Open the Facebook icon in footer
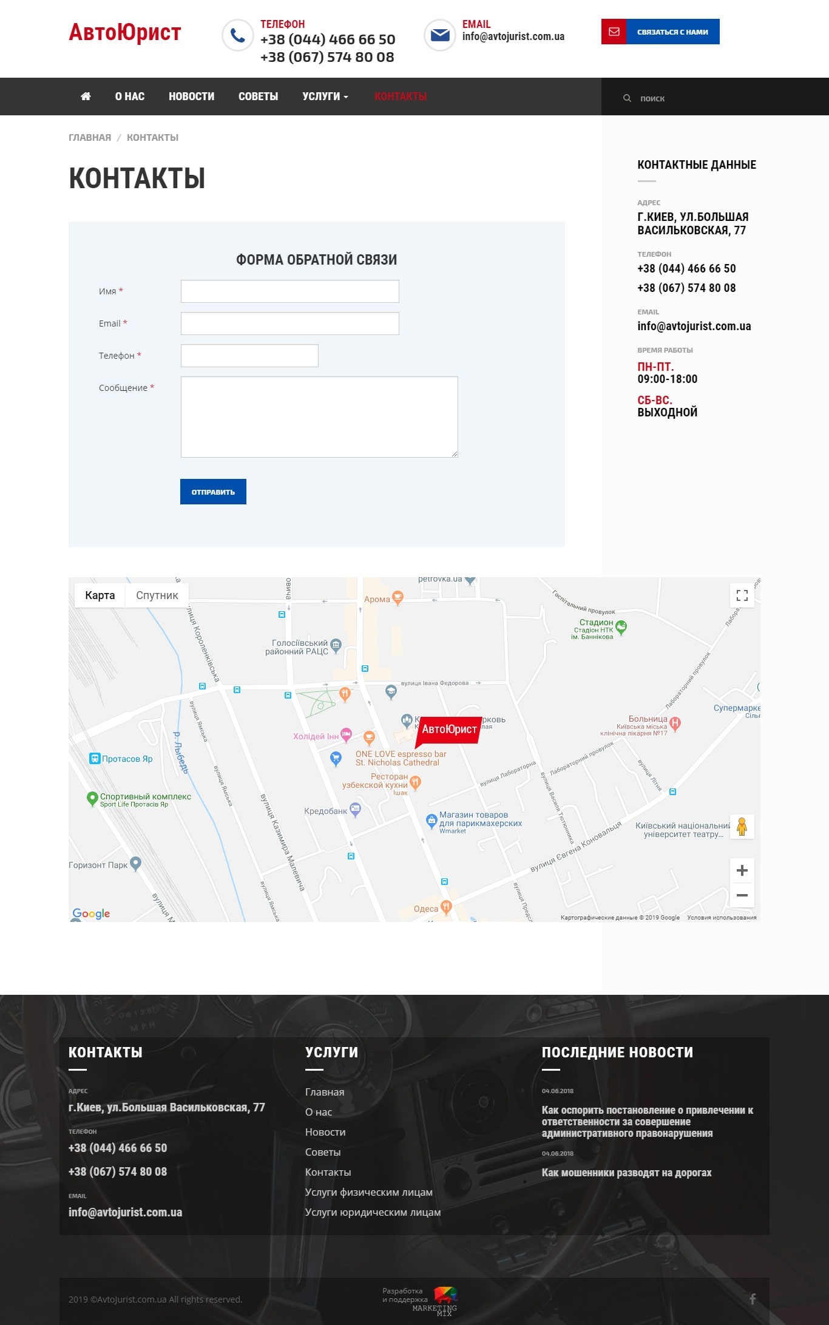This screenshot has height=1325, width=829. click(x=753, y=1299)
